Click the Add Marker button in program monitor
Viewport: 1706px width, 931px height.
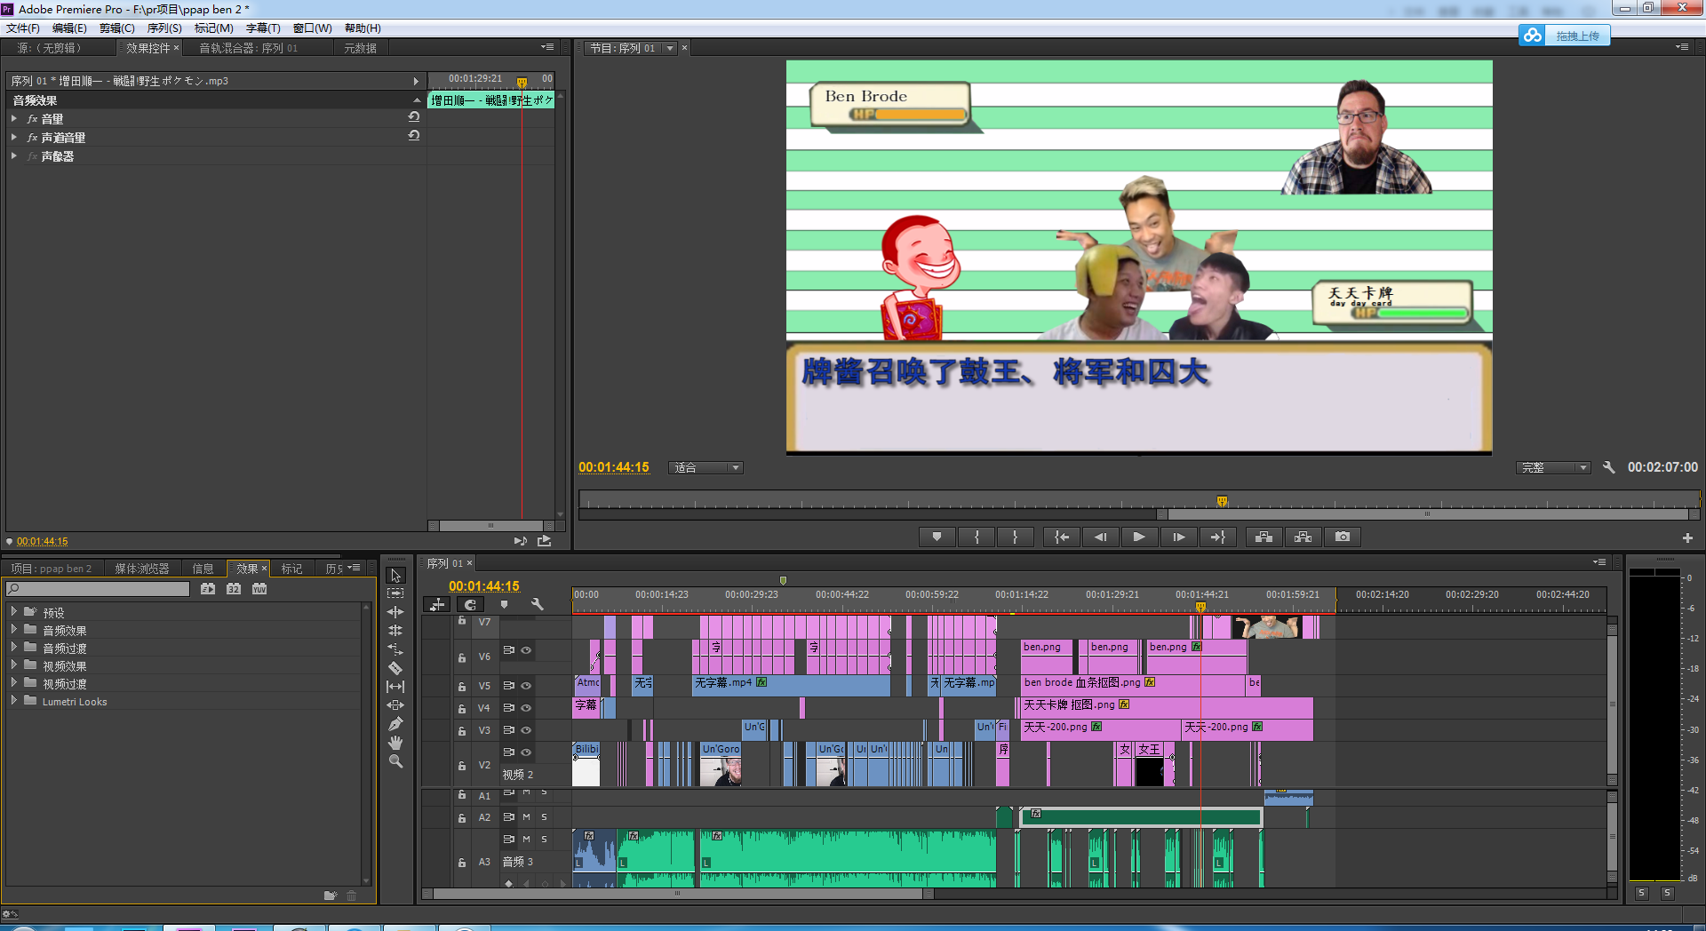(937, 537)
